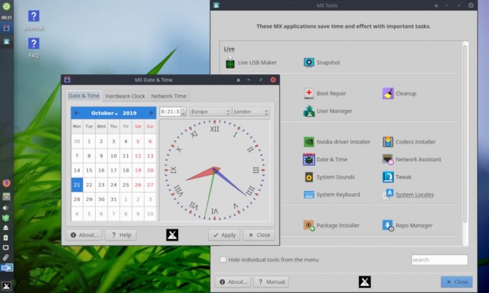Click the search field in MX Tools

(x=439, y=260)
